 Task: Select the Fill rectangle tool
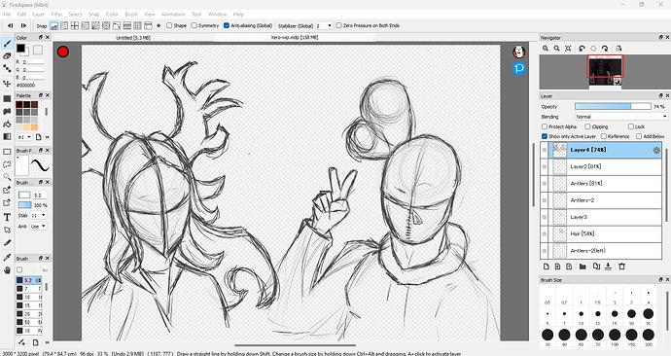click(7, 99)
